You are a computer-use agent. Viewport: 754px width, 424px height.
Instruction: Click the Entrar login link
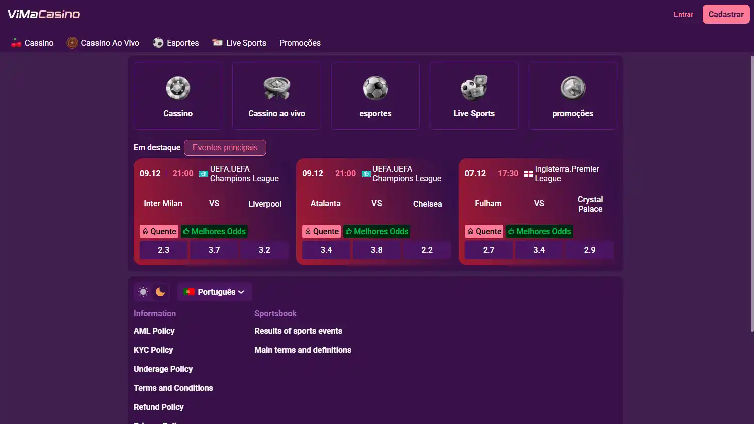coord(683,14)
